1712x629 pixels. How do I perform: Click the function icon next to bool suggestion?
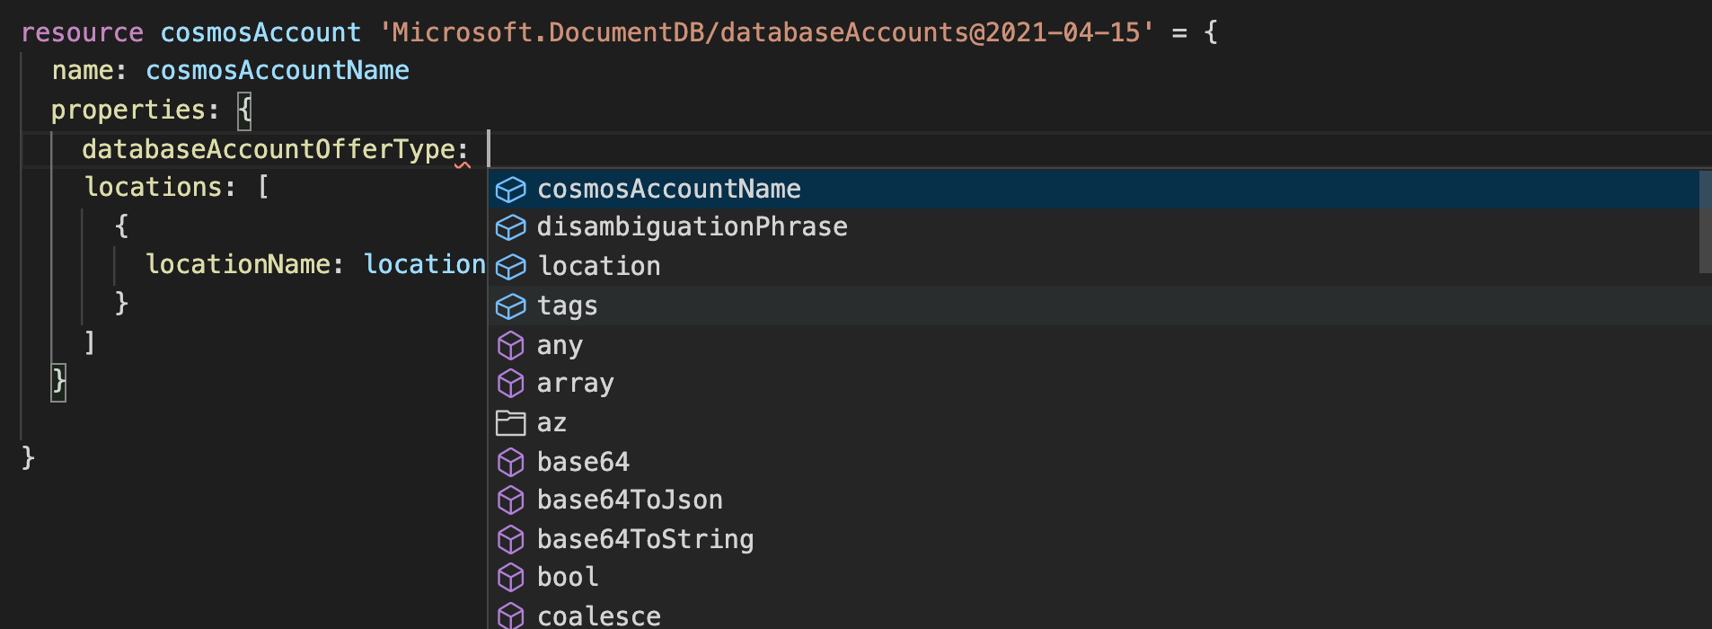(511, 577)
